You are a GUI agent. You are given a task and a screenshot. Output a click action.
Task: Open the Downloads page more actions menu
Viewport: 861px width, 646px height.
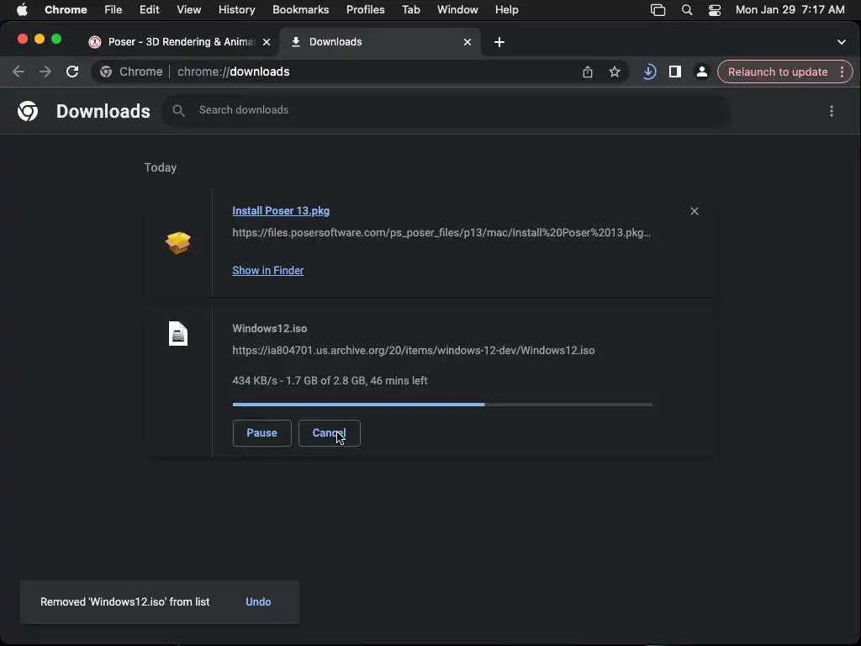pos(832,111)
